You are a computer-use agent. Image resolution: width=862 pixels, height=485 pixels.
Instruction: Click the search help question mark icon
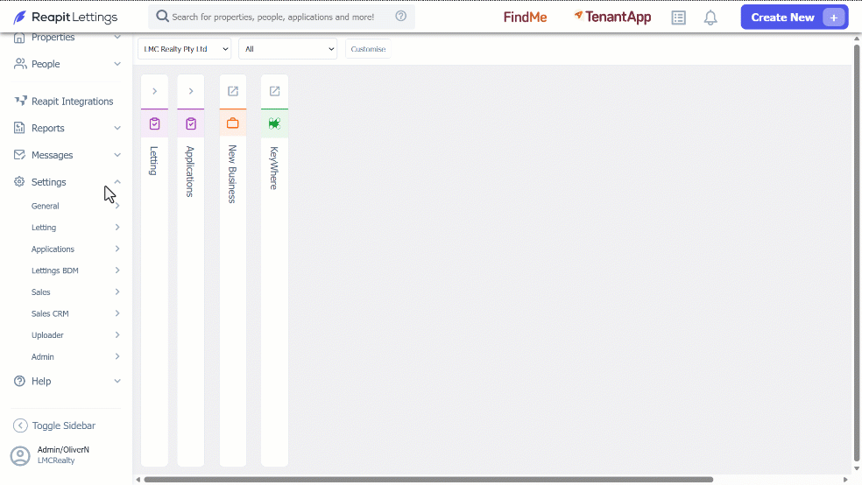(400, 16)
